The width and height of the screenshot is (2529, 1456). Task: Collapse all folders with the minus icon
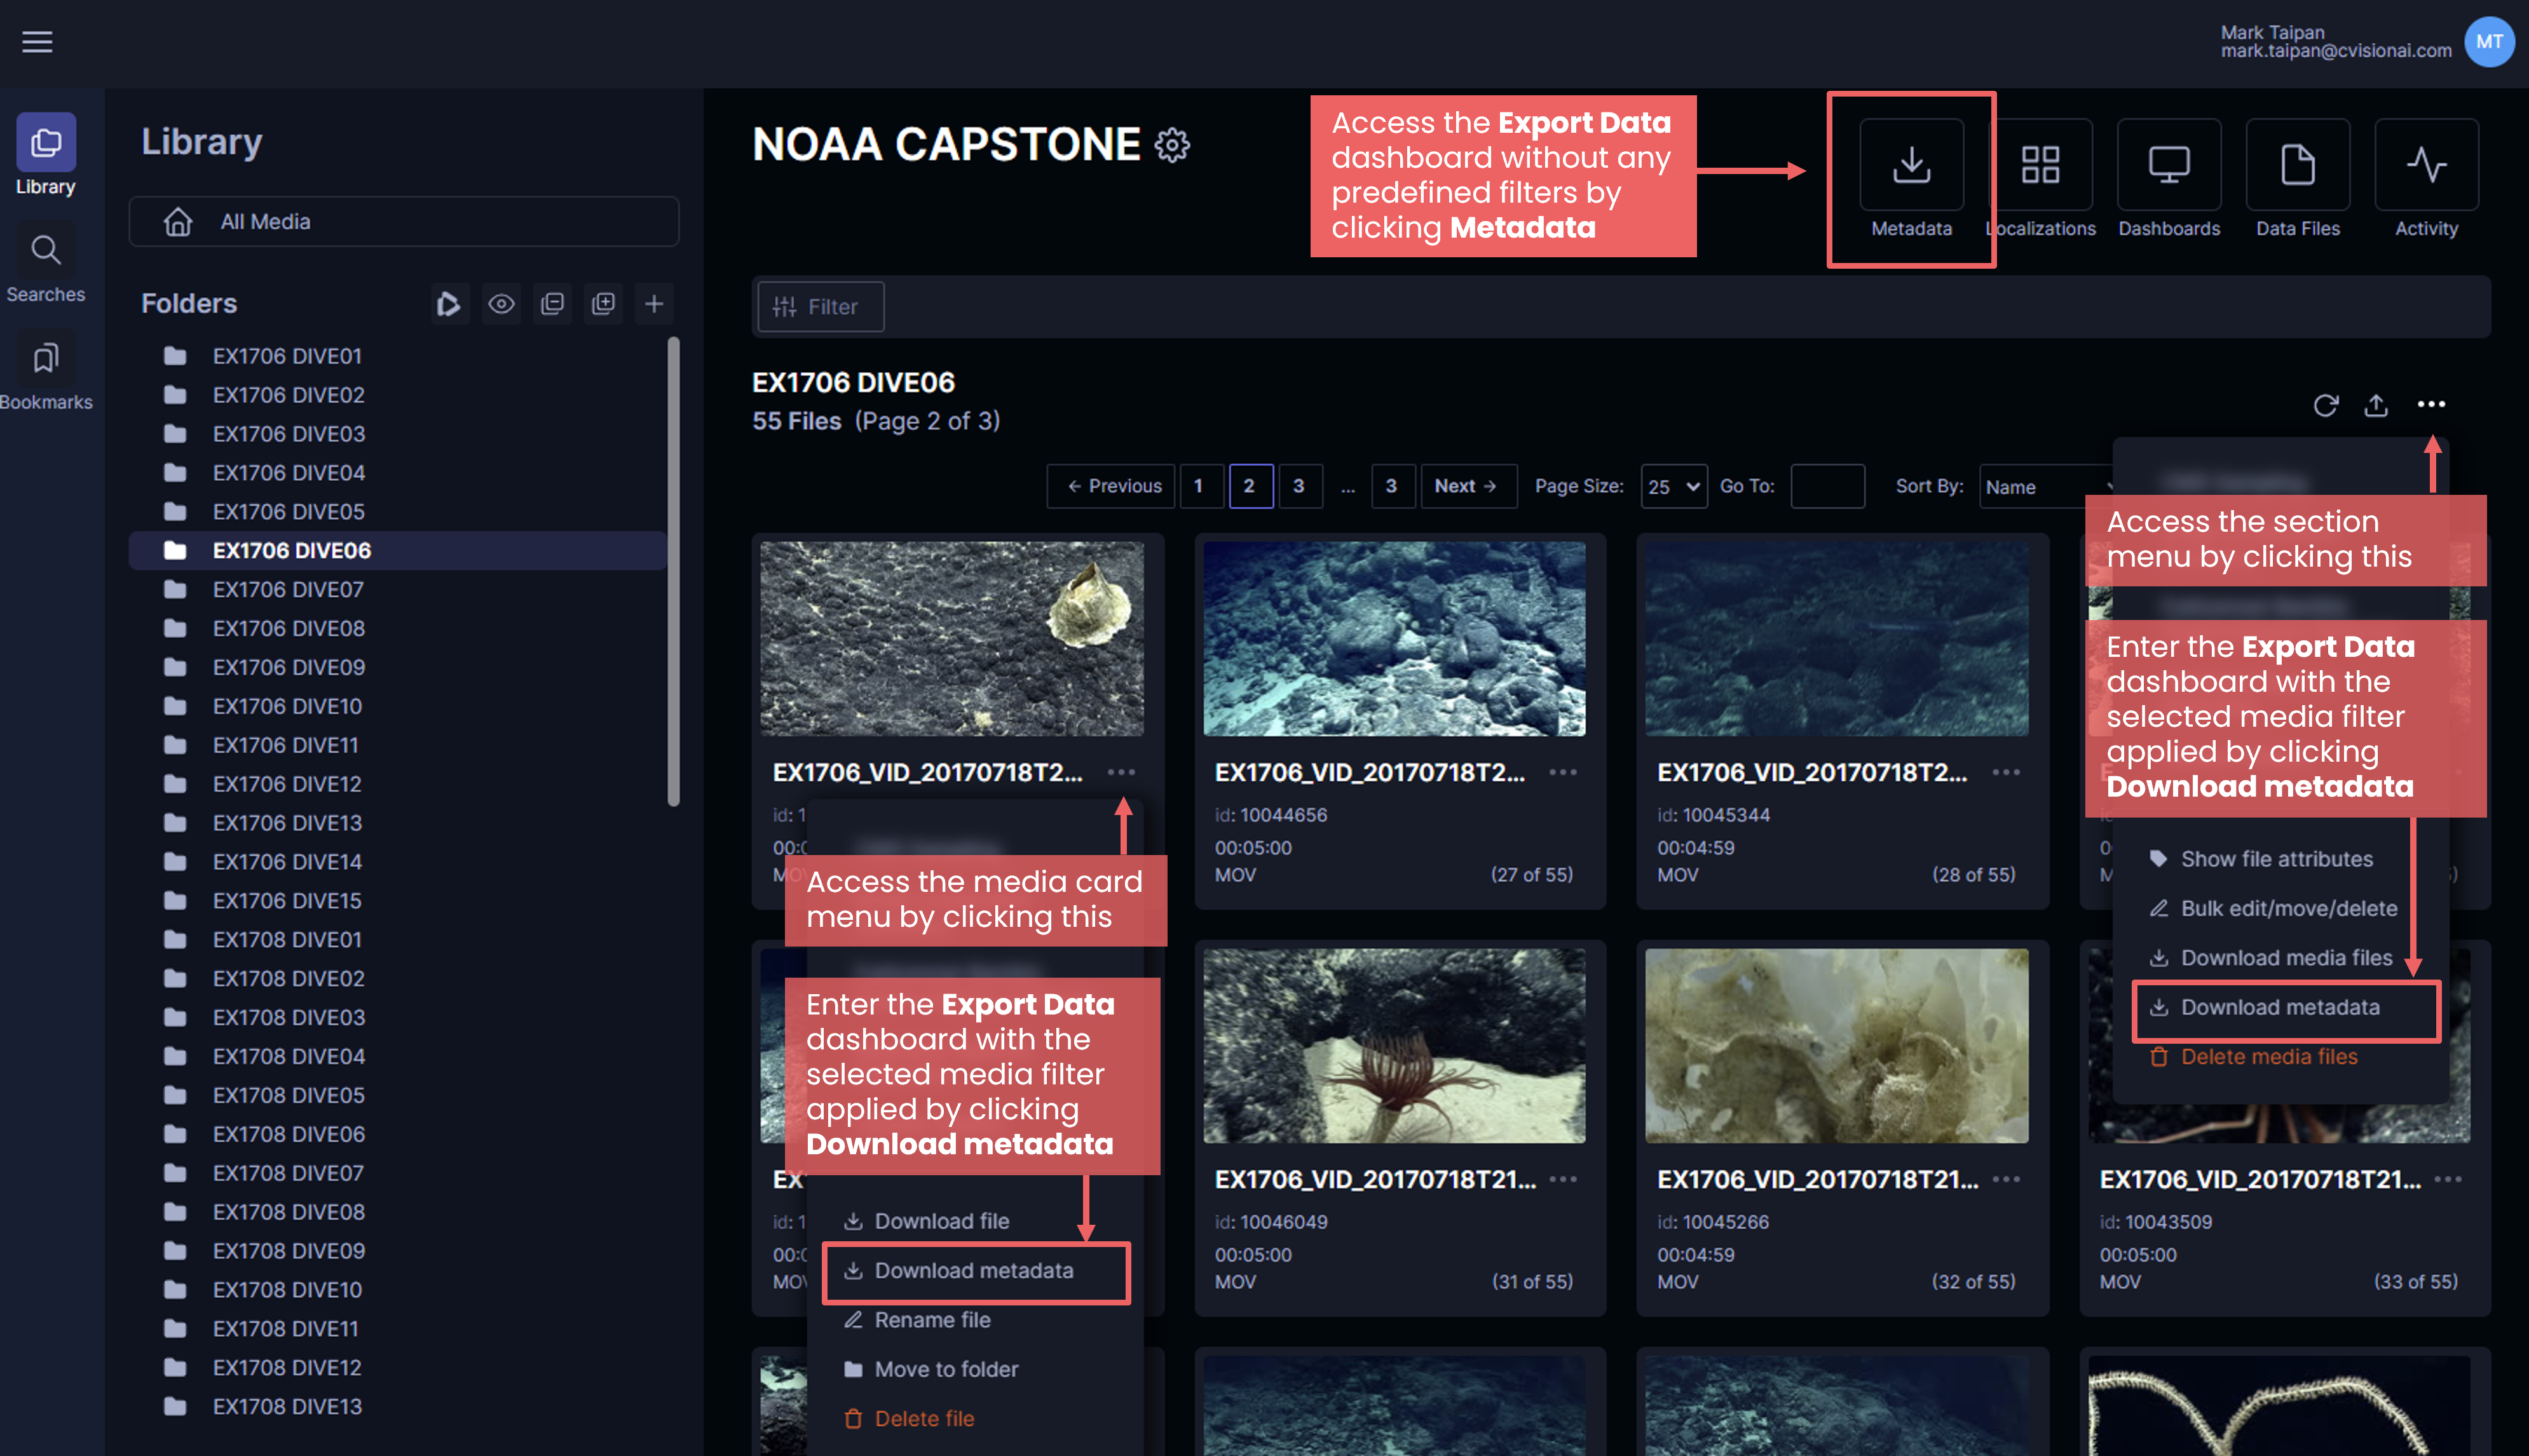point(552,303)
